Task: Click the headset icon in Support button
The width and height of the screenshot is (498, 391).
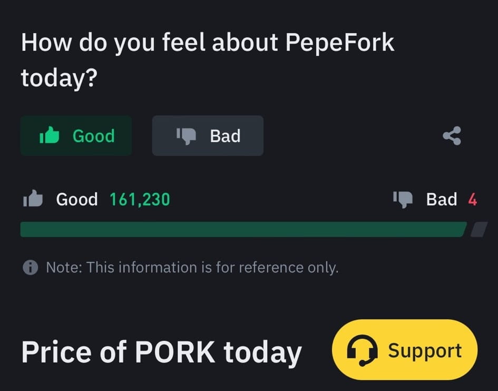Action: [x=362, y=350]
